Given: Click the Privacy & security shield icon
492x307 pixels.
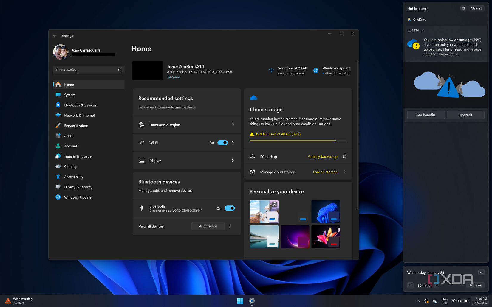Looking at the screenshot, I should 58,187.
